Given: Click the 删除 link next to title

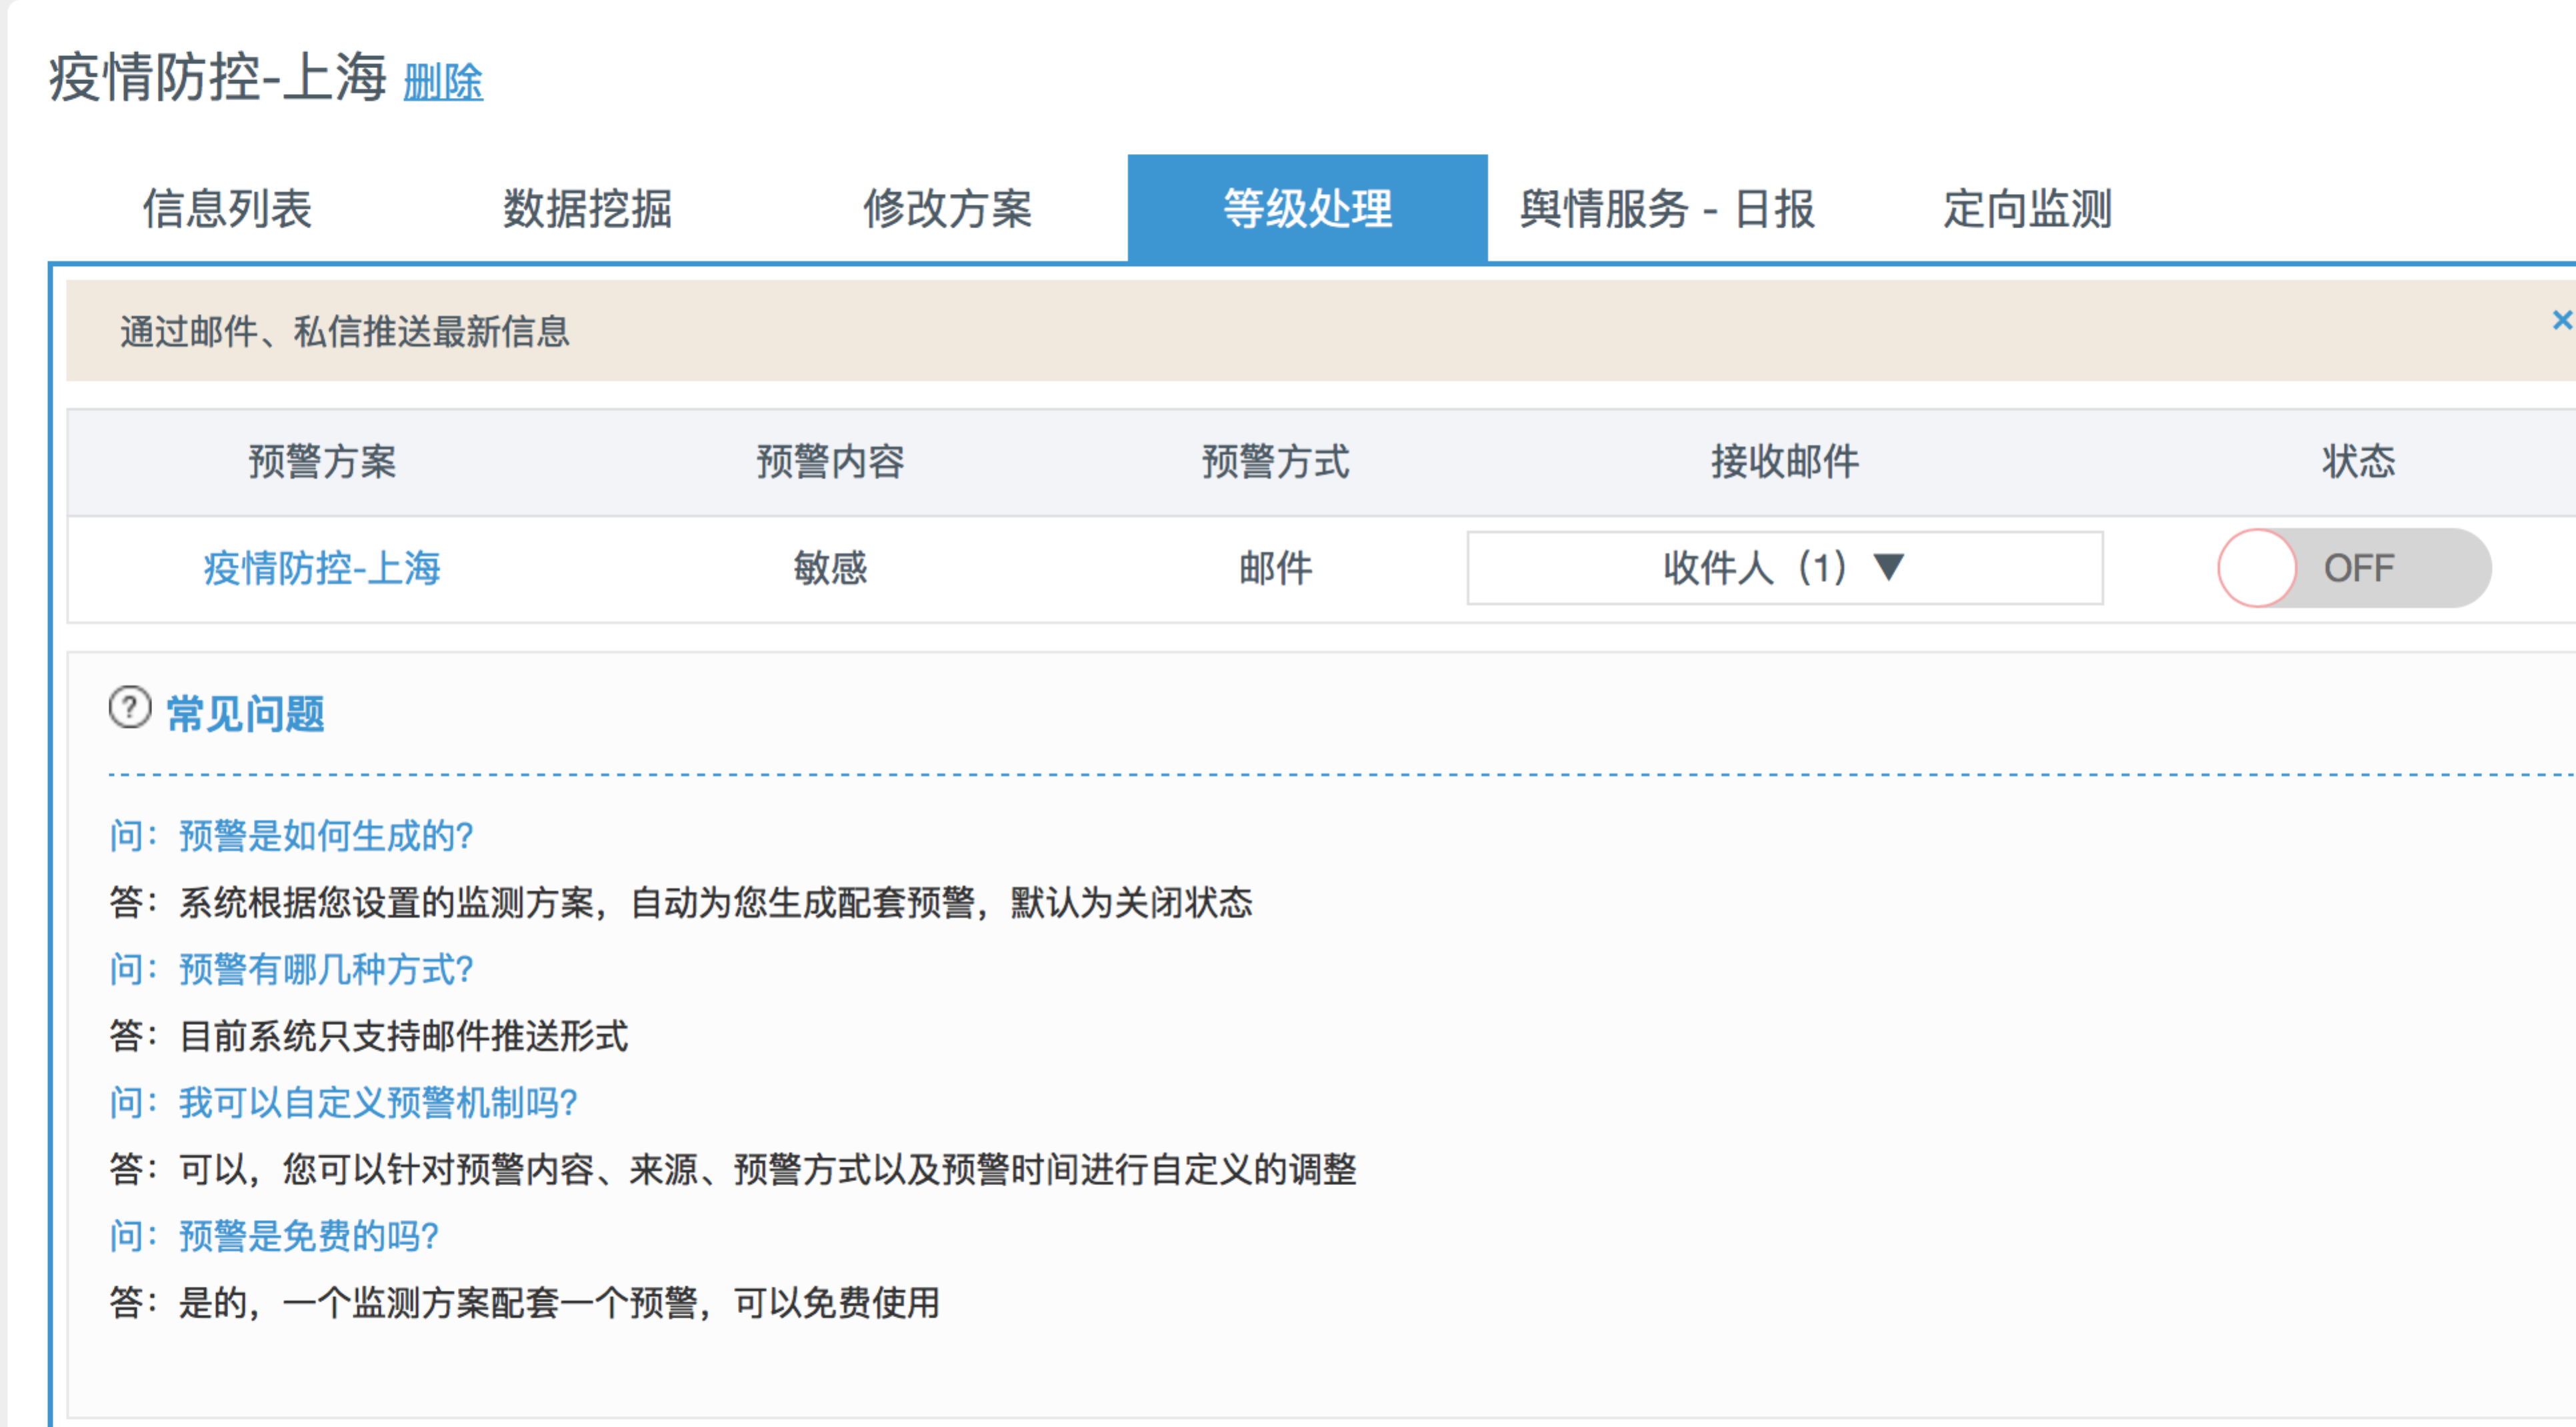Looking at the screenshot, I should point(443,83).
